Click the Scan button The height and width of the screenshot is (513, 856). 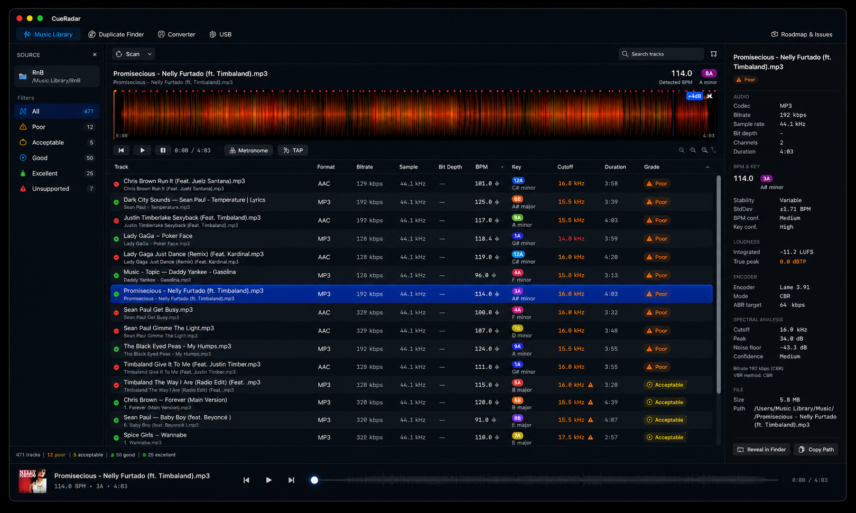[128, 54]
